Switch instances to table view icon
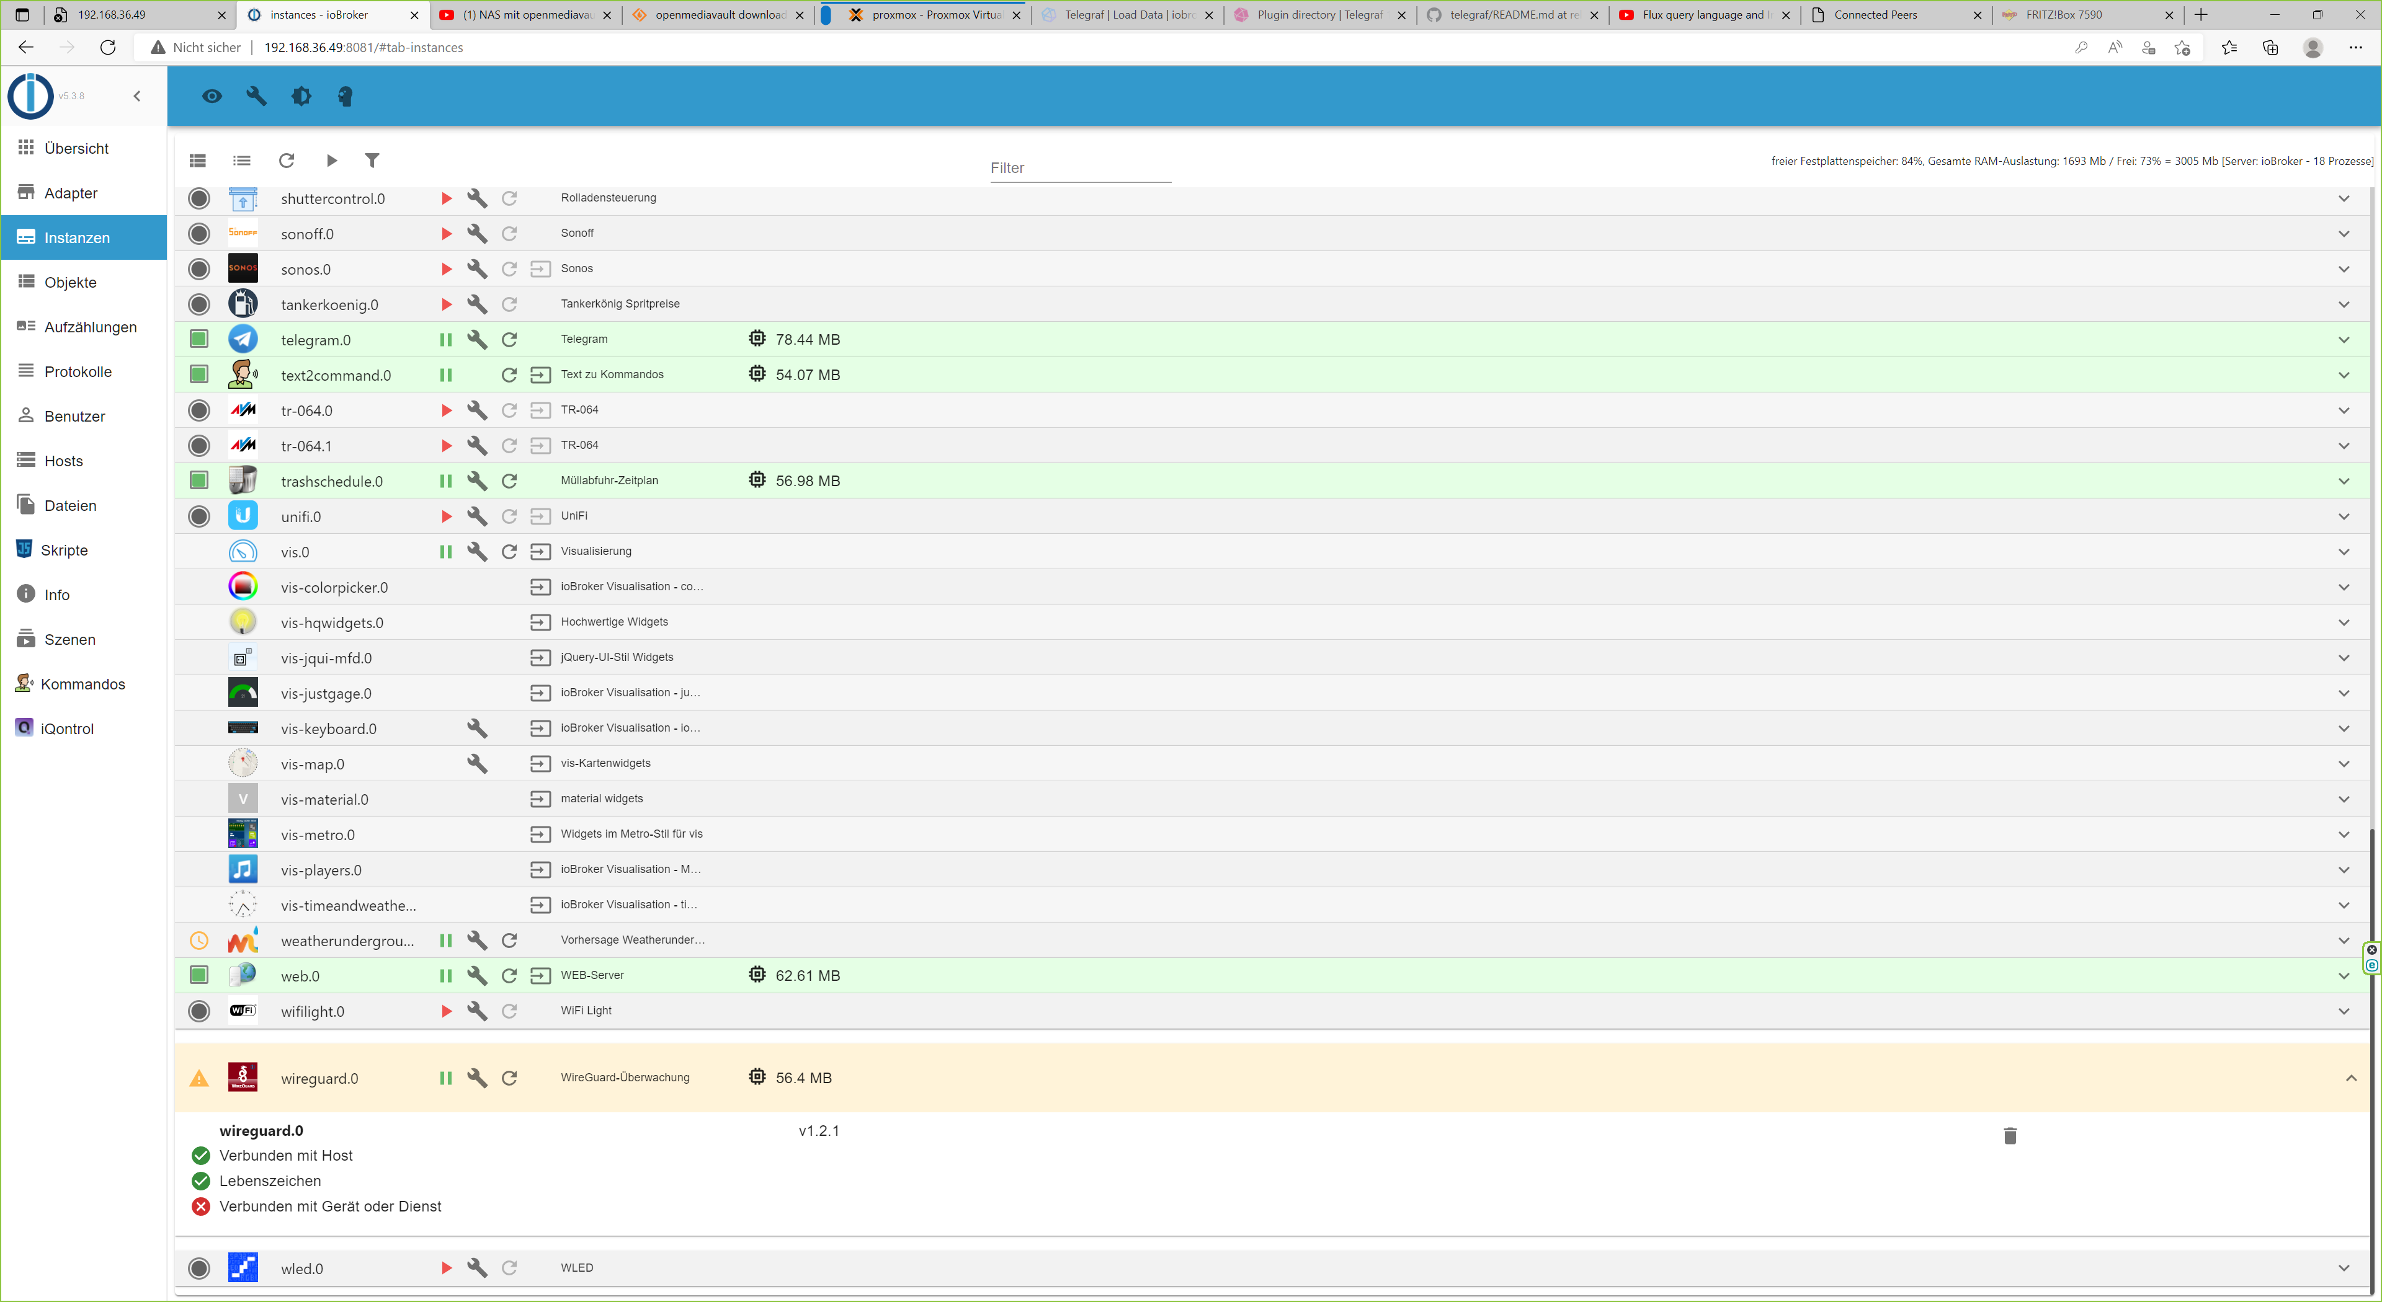 (x=198, y=161)
